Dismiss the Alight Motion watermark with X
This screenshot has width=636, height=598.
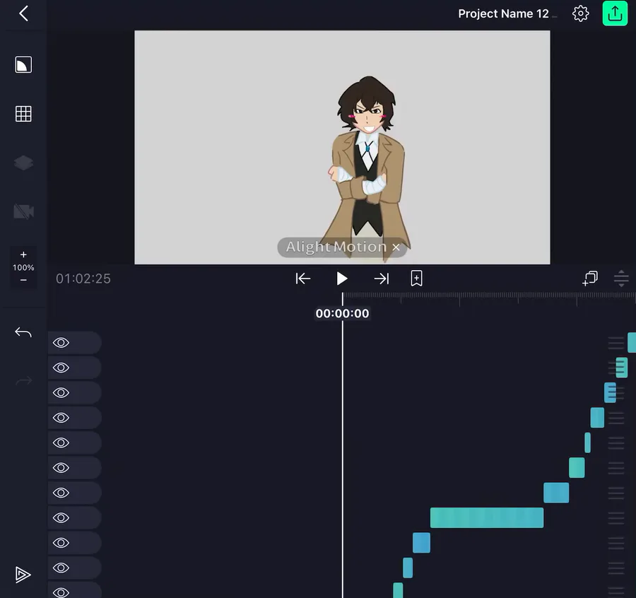[396, 247]
